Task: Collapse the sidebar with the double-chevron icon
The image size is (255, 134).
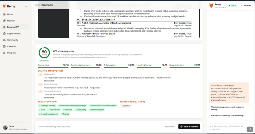Action: [x=26, y=6]
